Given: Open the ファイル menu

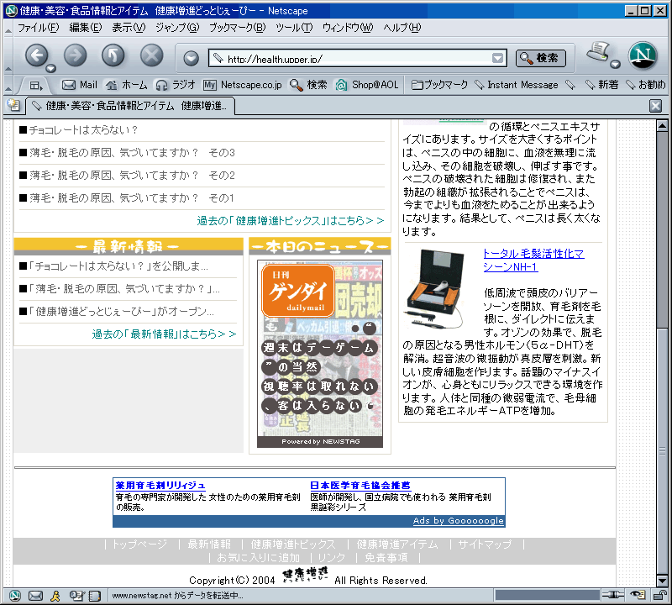Looking at the screenshot, I should pos(38,28).
